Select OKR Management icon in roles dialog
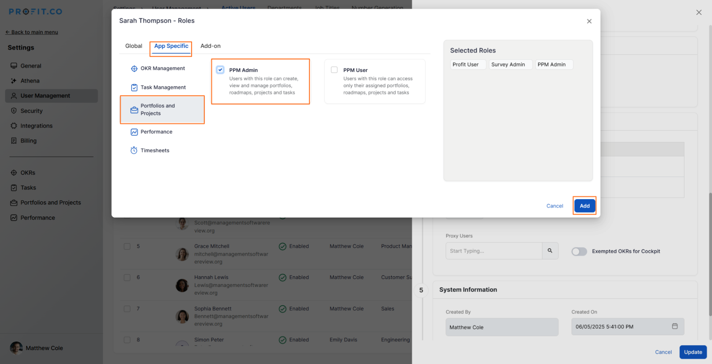Image resolution: width=712 pixels, height=364 pixels. (x=134, y=69)
